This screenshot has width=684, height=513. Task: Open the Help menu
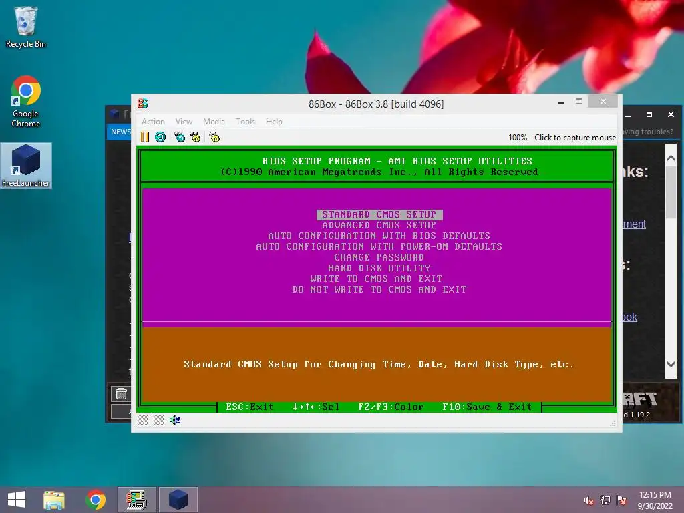(x=274, y=122)
